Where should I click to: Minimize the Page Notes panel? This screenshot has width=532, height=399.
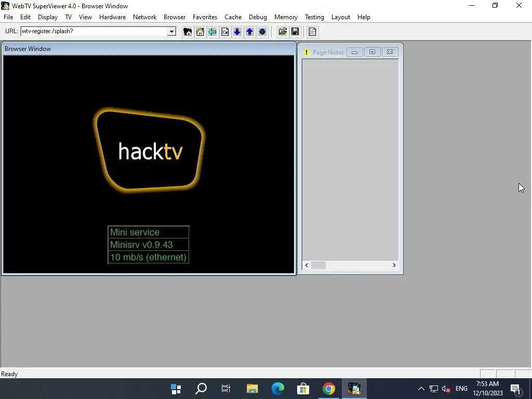[354, 52]
